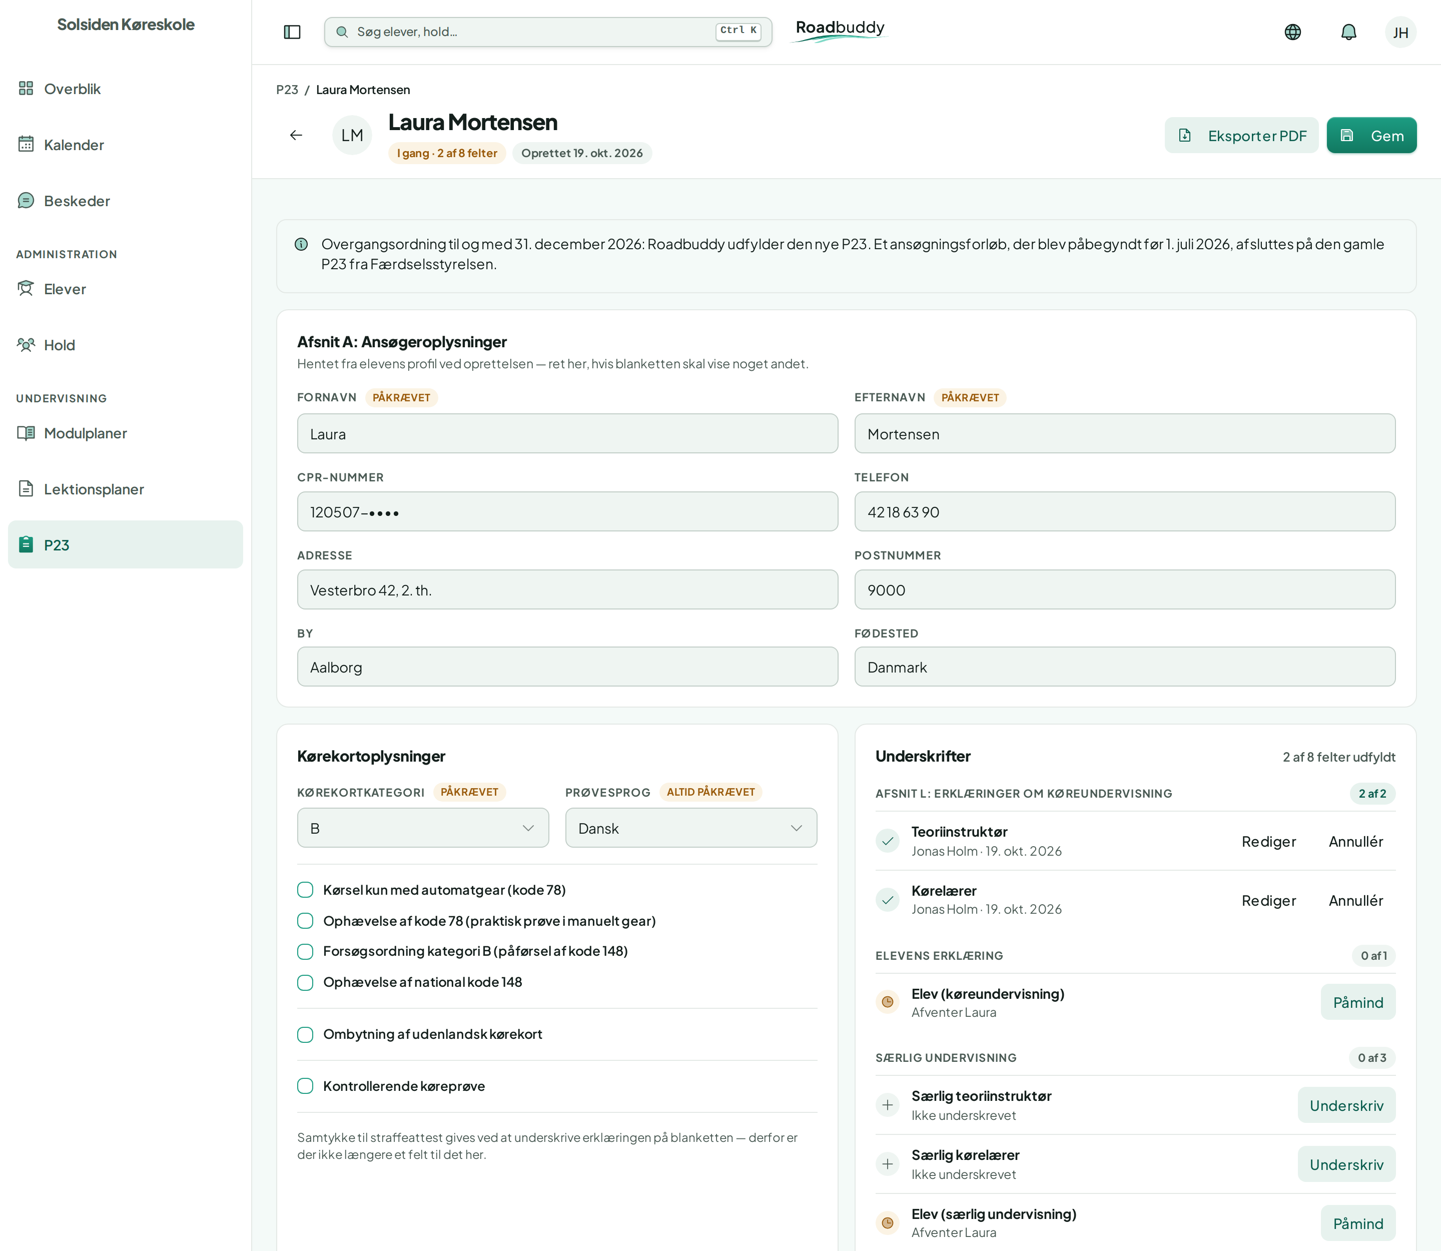
Task: Click the search magnifier icon
Action: [342, 32]
